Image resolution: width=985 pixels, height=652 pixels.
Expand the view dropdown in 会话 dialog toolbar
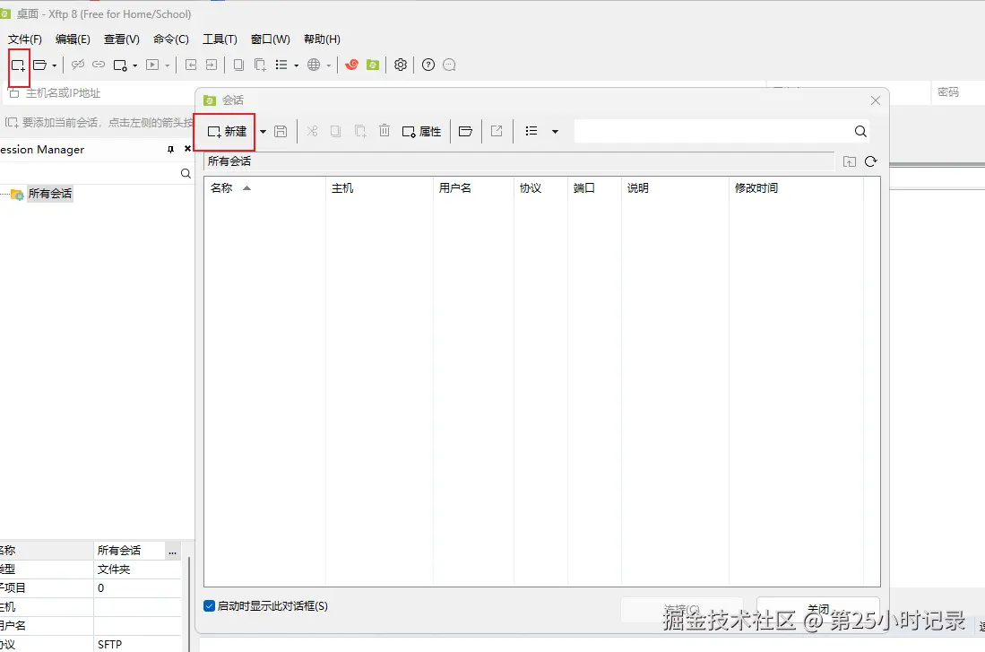pos(556,132)
